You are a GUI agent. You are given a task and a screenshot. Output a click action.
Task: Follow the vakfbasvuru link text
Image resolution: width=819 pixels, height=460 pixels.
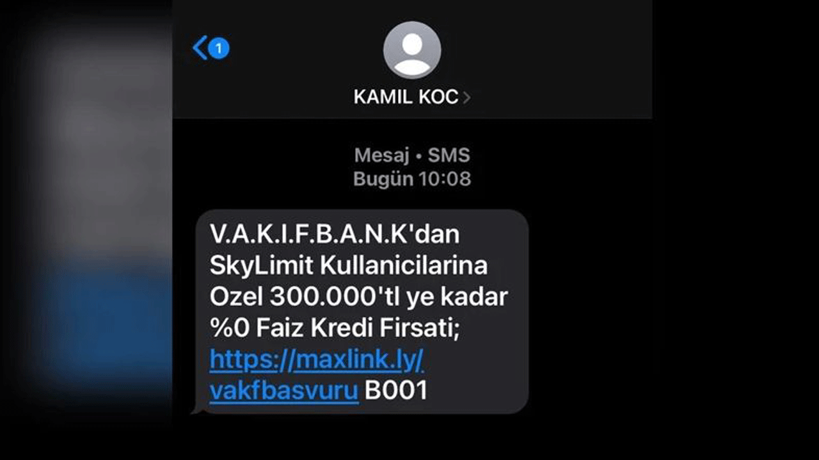284,391
